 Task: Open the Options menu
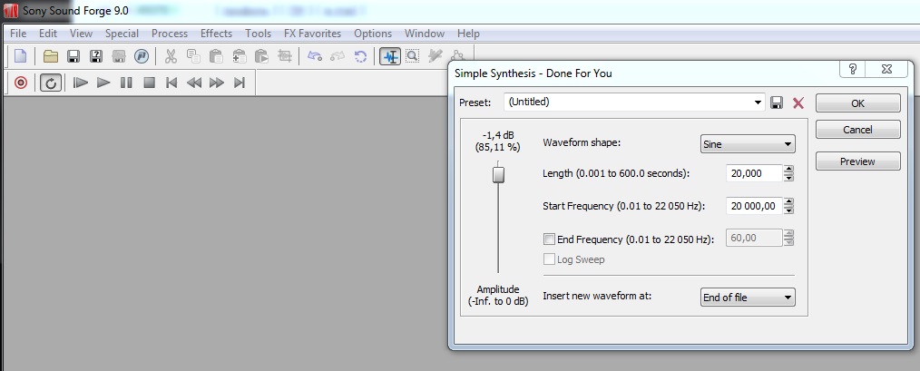(373, 34)
